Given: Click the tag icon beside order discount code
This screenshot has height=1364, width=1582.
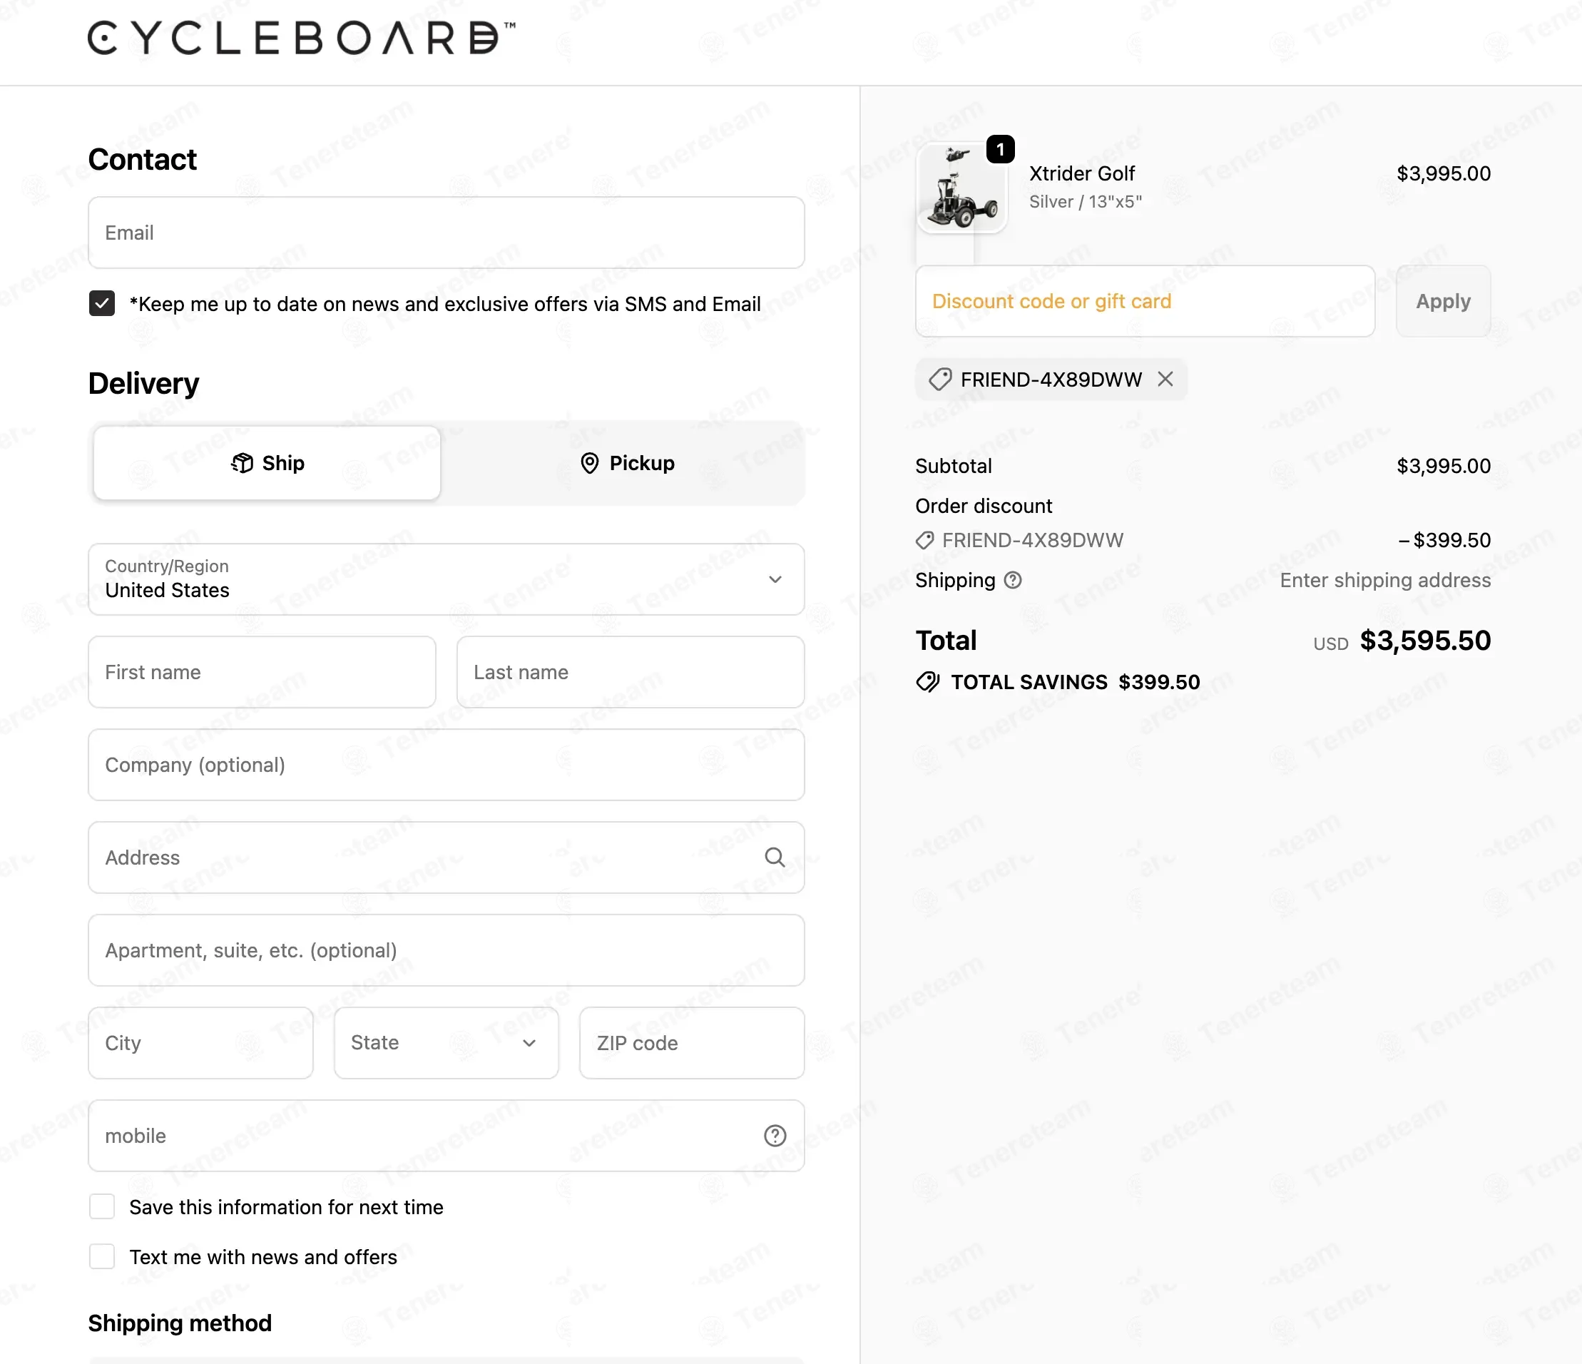Looking at the screenshot, I should tap(924, 541).
